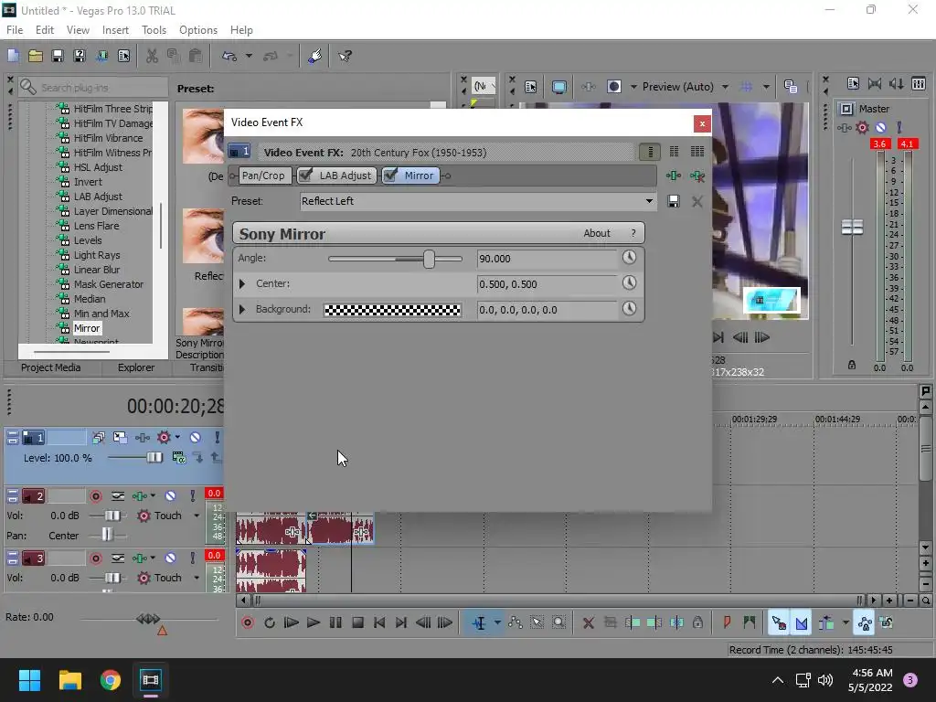Open the Mirror Preset dropdown
The height and width of the screenshot is (702, 936).
(649, 201)
